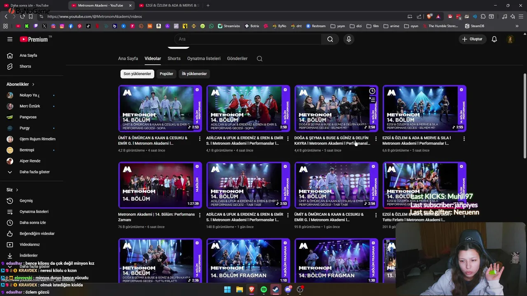Bookmark this page from address bar
The width and height of the screenshot is (527, 296).
pyautogui.click(x=30, y=16)
